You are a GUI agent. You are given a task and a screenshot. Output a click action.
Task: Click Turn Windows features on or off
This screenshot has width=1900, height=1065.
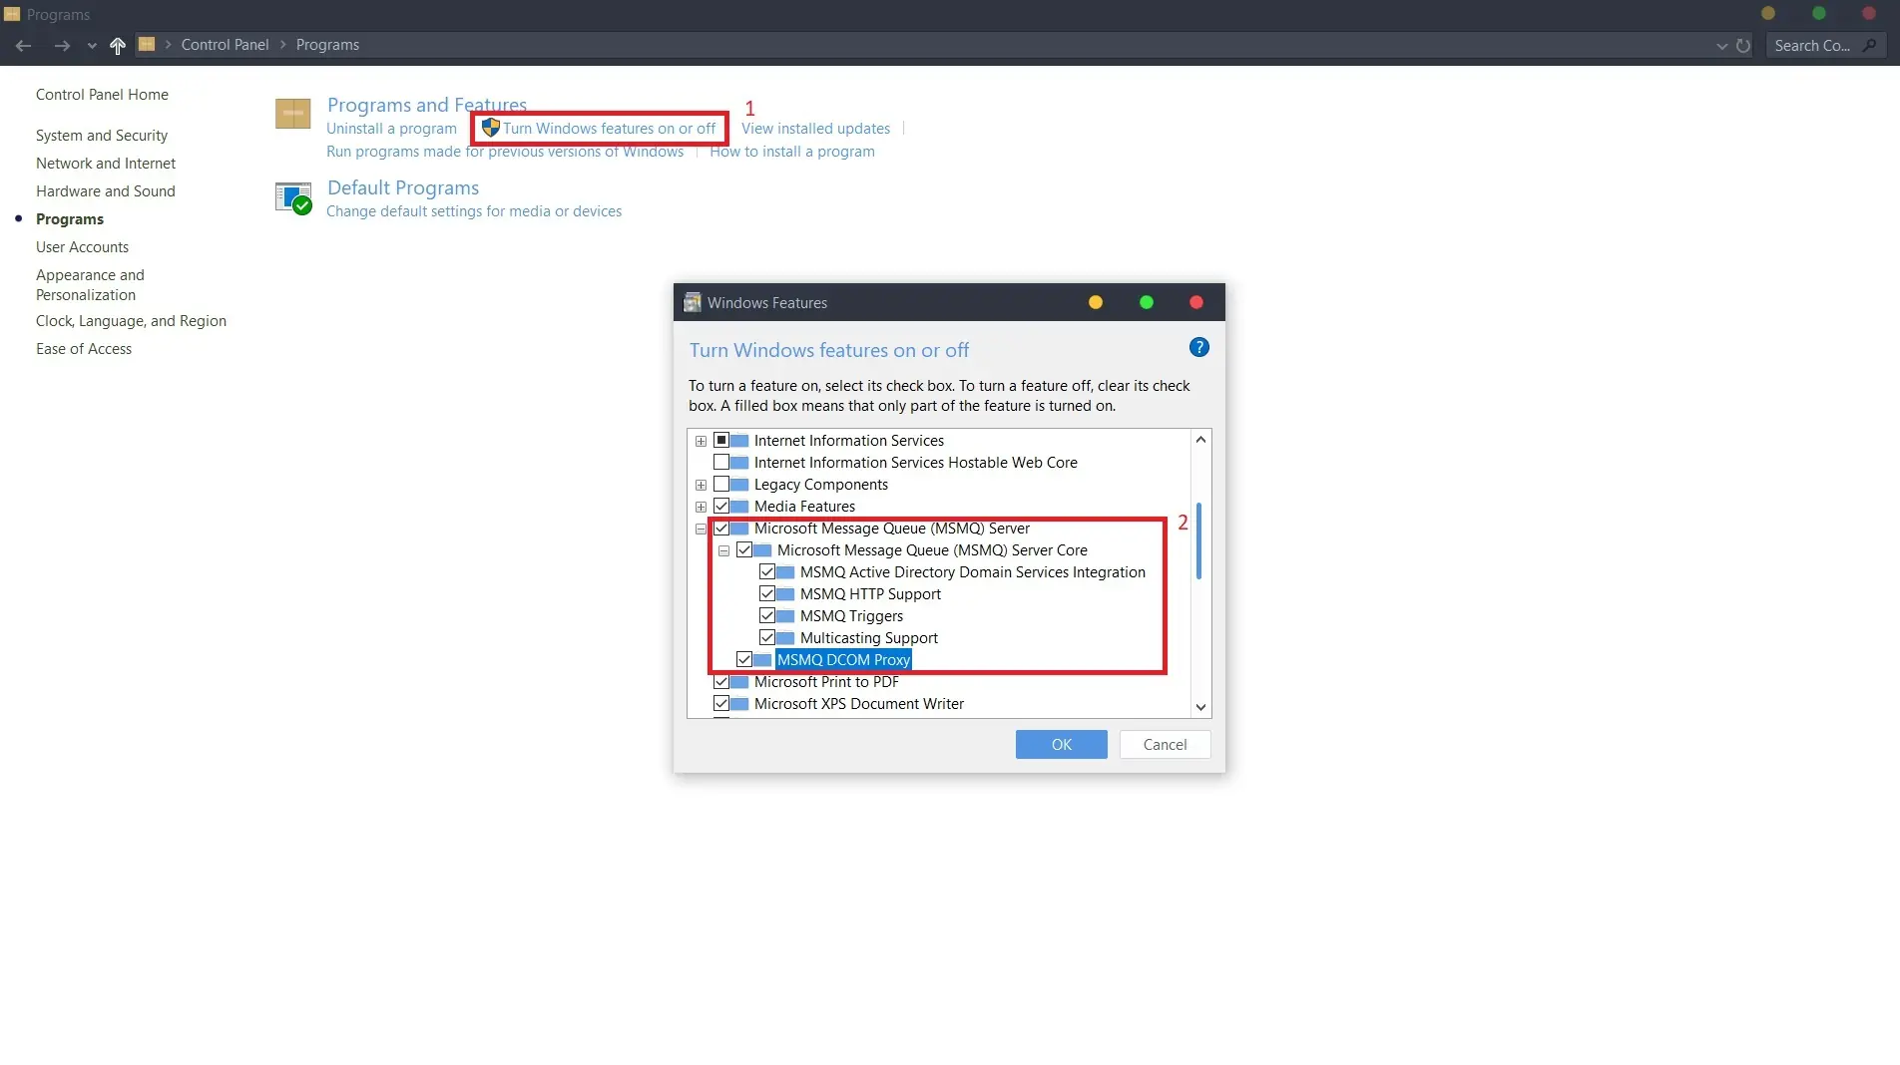(x=609, y=129)
